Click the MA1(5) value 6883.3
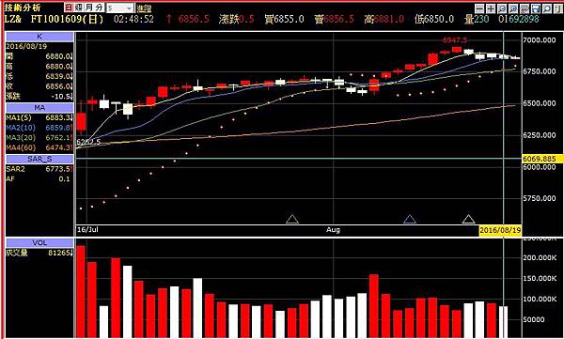564x339 pixels. coord(59,117)
